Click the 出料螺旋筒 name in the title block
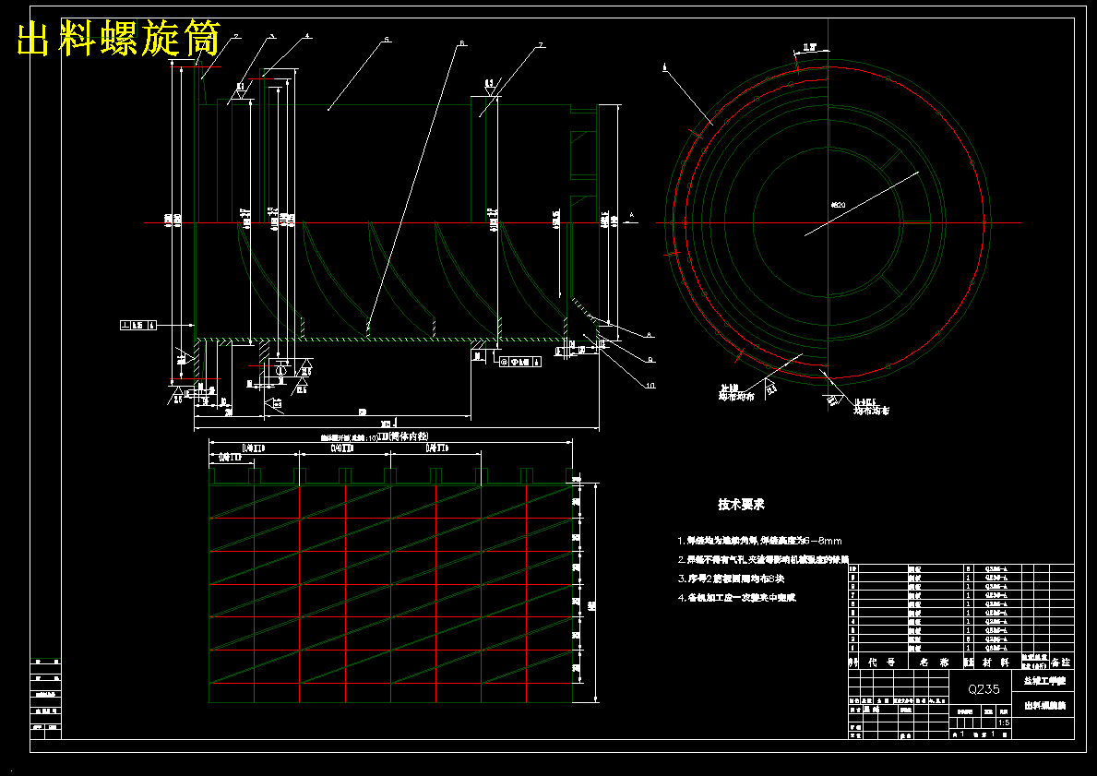1097x776 pixels. click(x=1044, y=706)
